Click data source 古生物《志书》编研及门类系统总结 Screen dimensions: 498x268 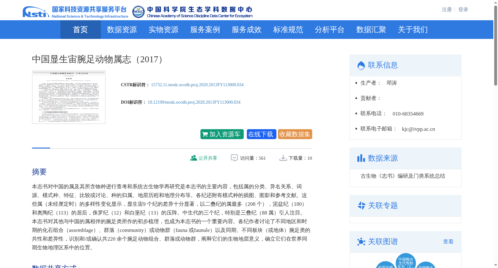click(403, 176)
